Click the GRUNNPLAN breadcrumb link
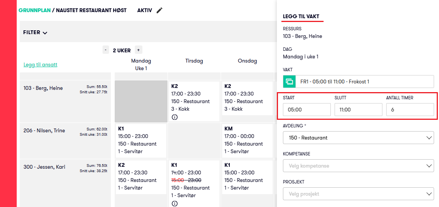This screenshot has height=207, width=439. (x=35, y=11)
